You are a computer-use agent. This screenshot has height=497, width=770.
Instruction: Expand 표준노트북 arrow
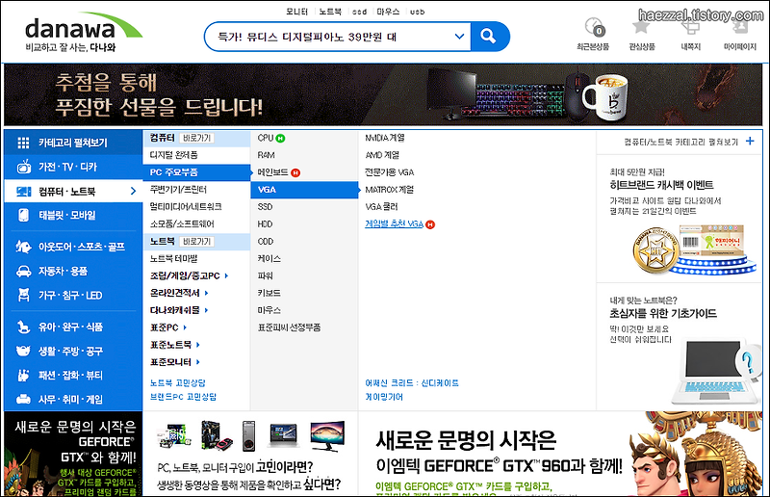click(198, 345)
